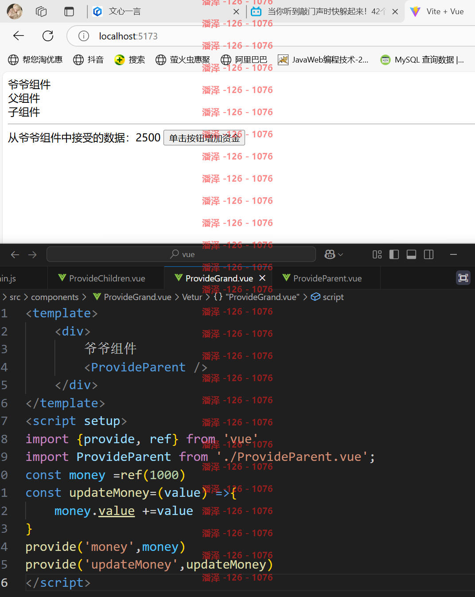Click the browser profile avatar
The image size is (475, 597).
pyautogui.click(x=15, y=12)
